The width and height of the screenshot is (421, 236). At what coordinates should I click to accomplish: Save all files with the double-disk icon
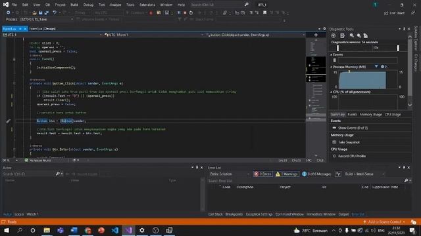pos(47,12)
